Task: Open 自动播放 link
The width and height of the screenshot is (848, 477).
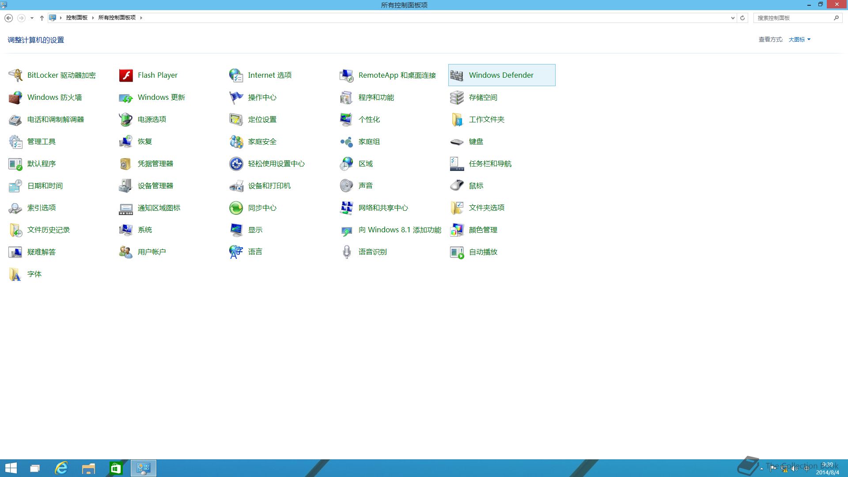Action: [x=483, y=252]
